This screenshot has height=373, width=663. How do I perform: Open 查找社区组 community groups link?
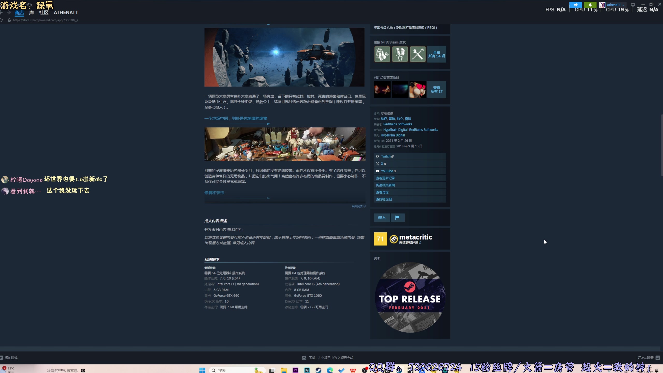[410, 199]
